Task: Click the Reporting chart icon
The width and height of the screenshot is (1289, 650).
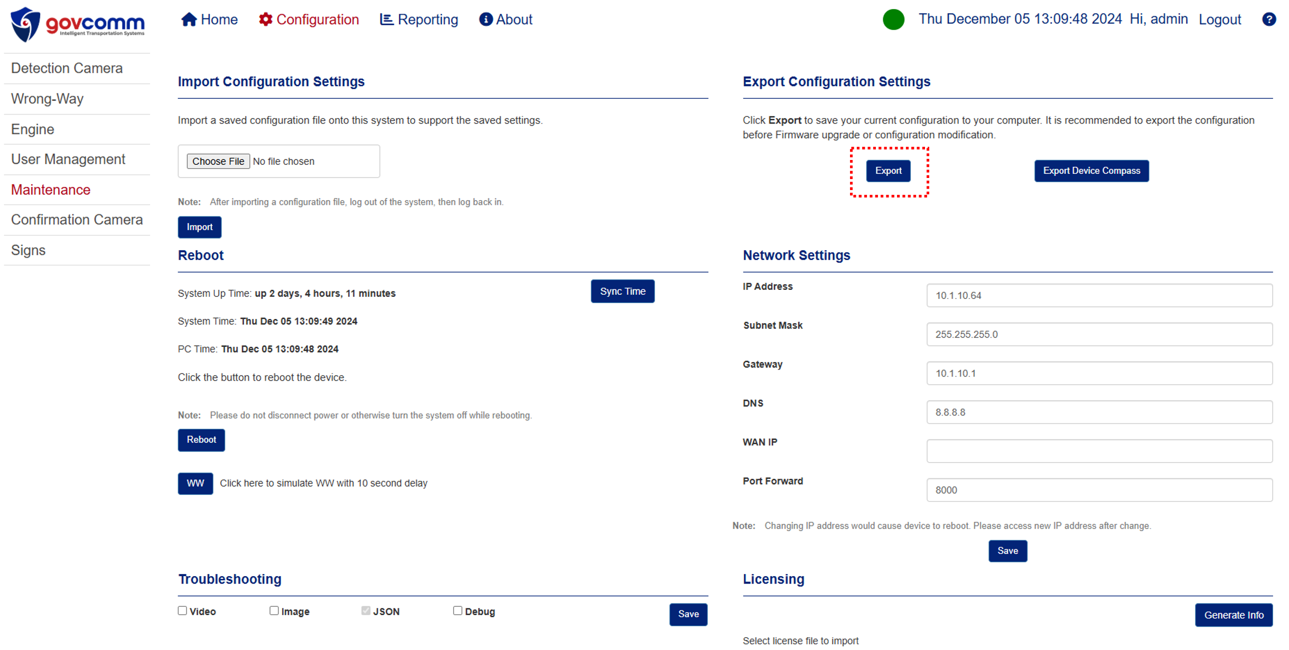Action: coord(386,20)
